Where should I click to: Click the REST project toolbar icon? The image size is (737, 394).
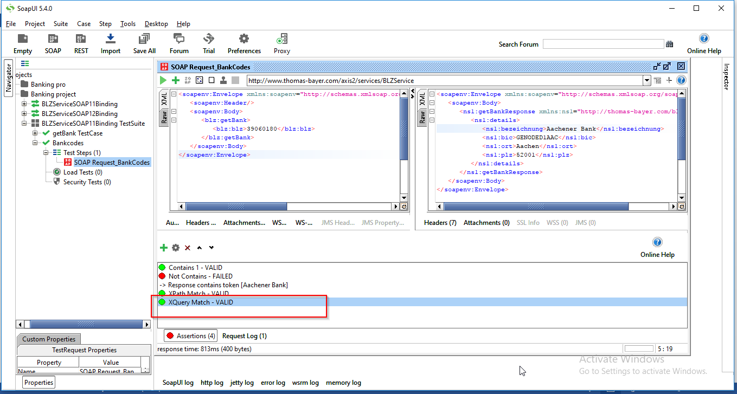(81, 43)
